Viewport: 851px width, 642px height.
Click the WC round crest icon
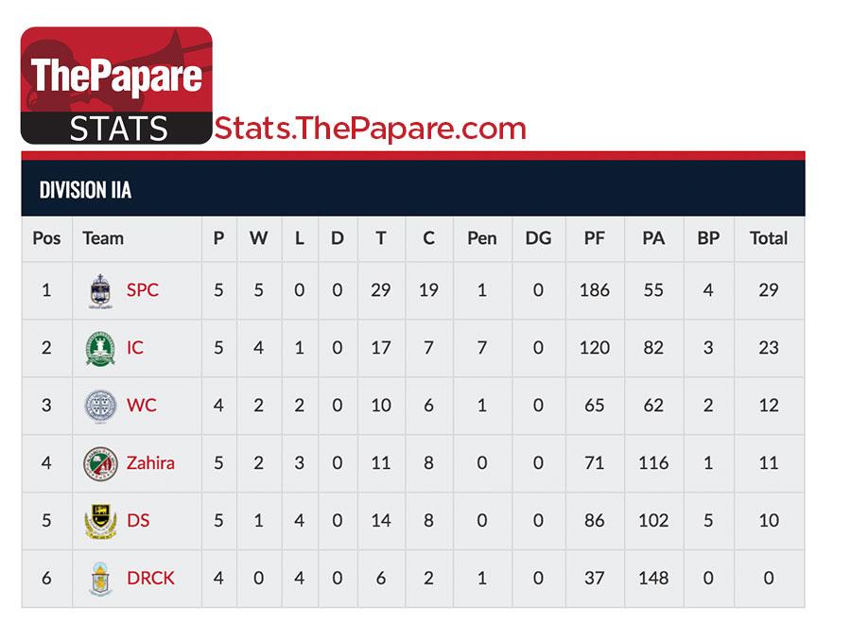click(x=100, y=406)
